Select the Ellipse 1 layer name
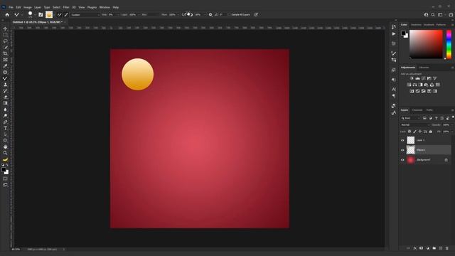Image resolution: width=455 pixels, height=256 pixels. click(421, 150)
